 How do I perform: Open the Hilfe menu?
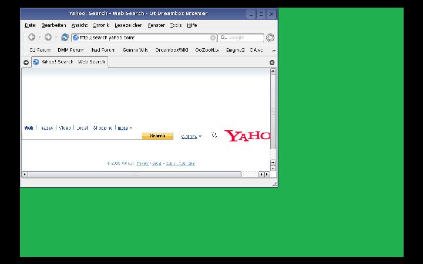tap(192, 25)
